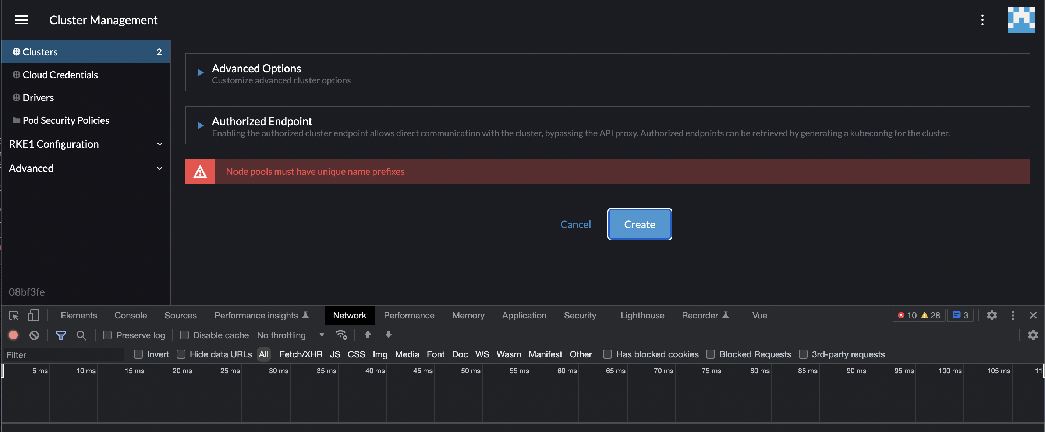This screenshot has width=1045, height=432.
Task: Clear the network log
Action: (34, 335)
